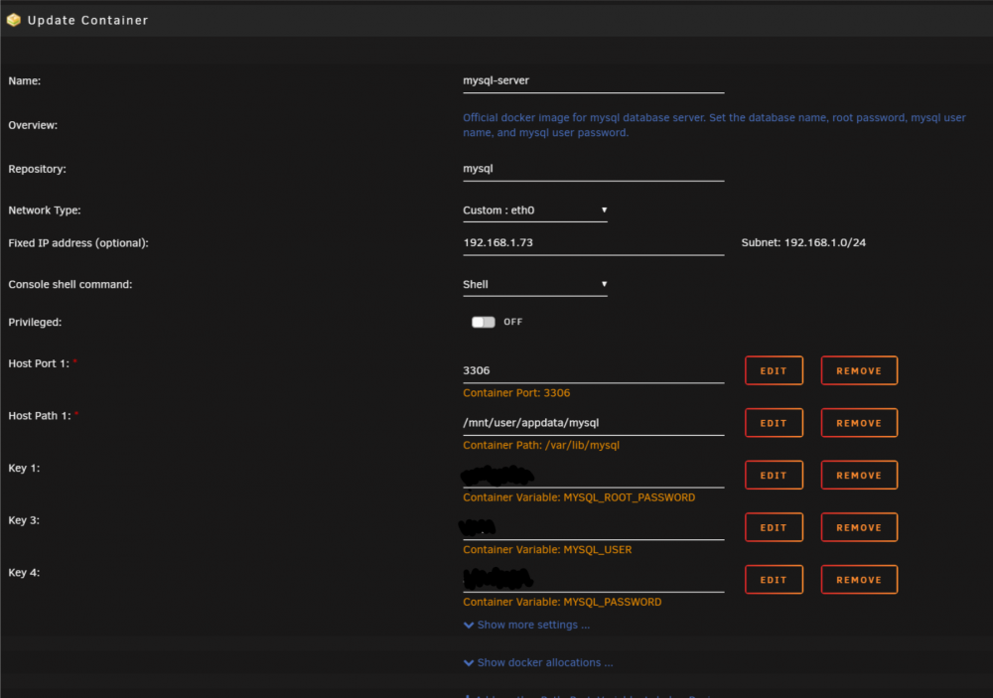Click 'Container Variable: MYSQL_ROOT_PASSWORD' text

pos(579,497)
